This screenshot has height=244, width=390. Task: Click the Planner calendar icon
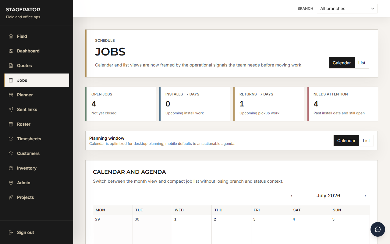click(11, 95)
